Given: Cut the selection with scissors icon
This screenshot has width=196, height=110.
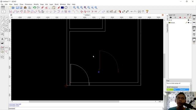Looking at the screenshot, I should (47, 8).
